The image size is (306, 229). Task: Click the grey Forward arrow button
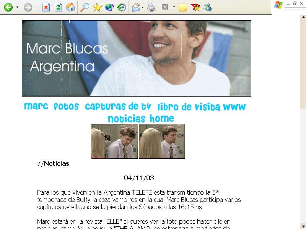pos(28,7)
